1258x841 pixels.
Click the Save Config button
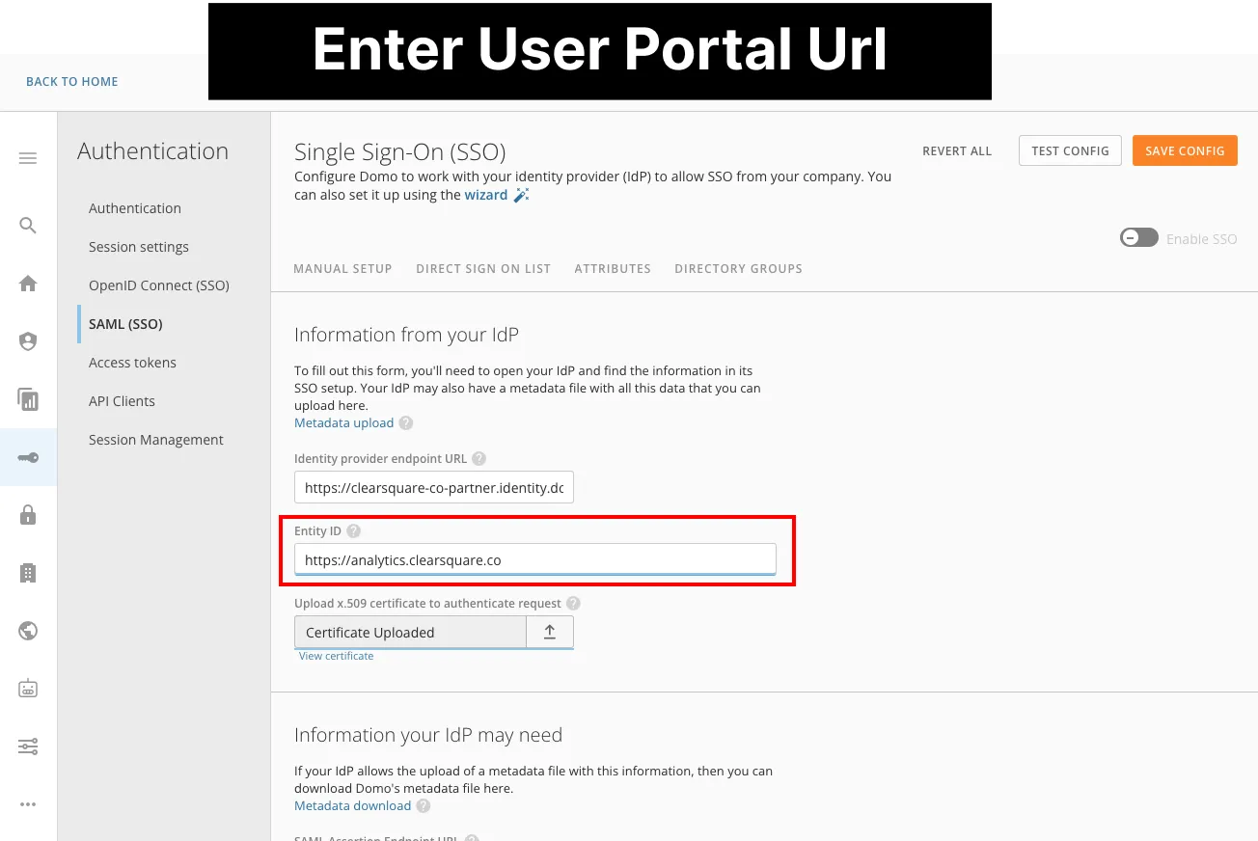(1185, 150)
